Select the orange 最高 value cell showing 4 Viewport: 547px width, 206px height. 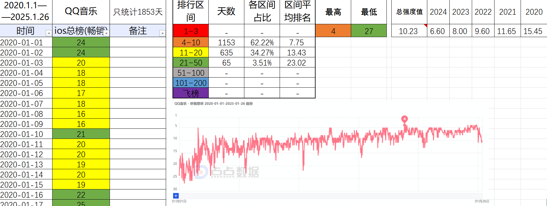[x=333, y=31]
